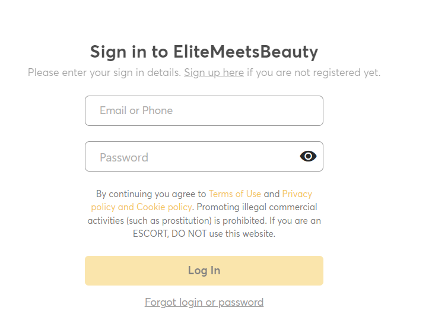Click the yellow Privacy word after Terms of Use
The width and height of the screenshot is (432, 317).
pyautogui.click(x=297, y=194)
